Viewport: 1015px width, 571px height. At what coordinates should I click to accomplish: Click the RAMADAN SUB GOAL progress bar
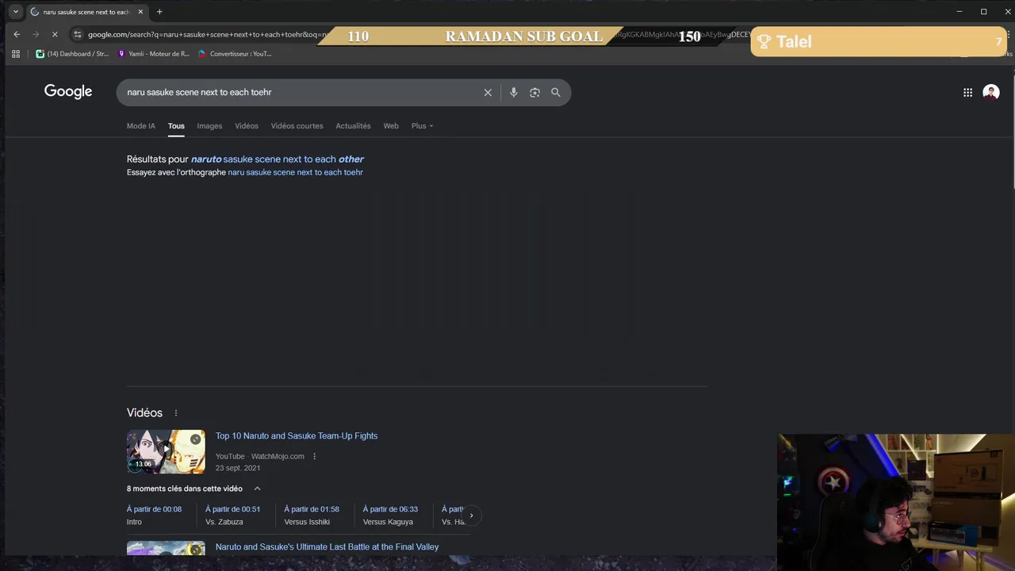click(x=523, y=36)
